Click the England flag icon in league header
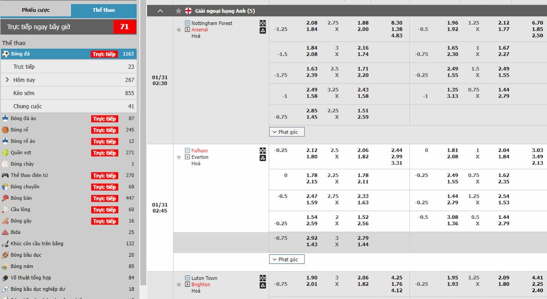 click(x=188, y=11)
